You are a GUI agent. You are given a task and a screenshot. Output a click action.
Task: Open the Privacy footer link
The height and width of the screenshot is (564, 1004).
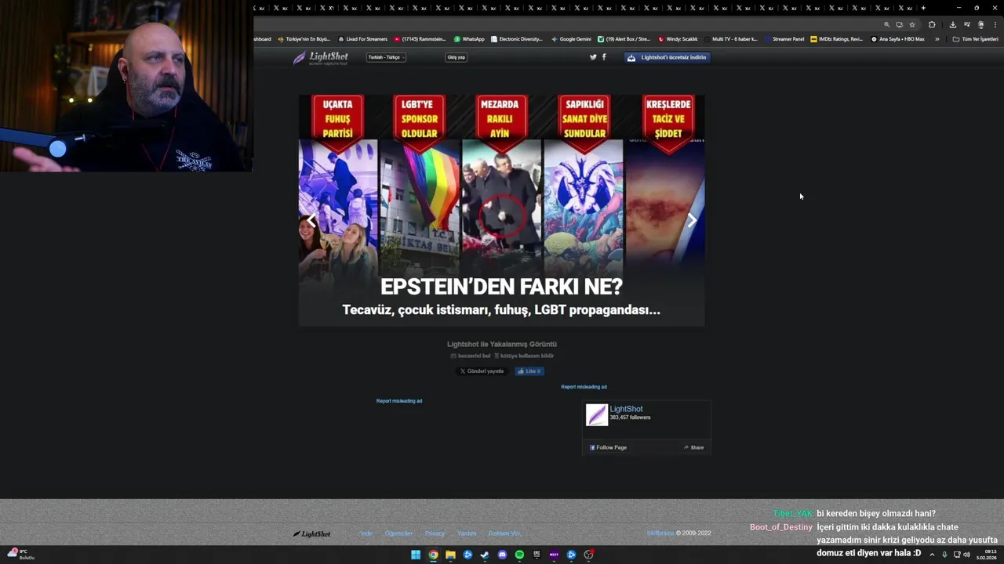coord(435,533)
